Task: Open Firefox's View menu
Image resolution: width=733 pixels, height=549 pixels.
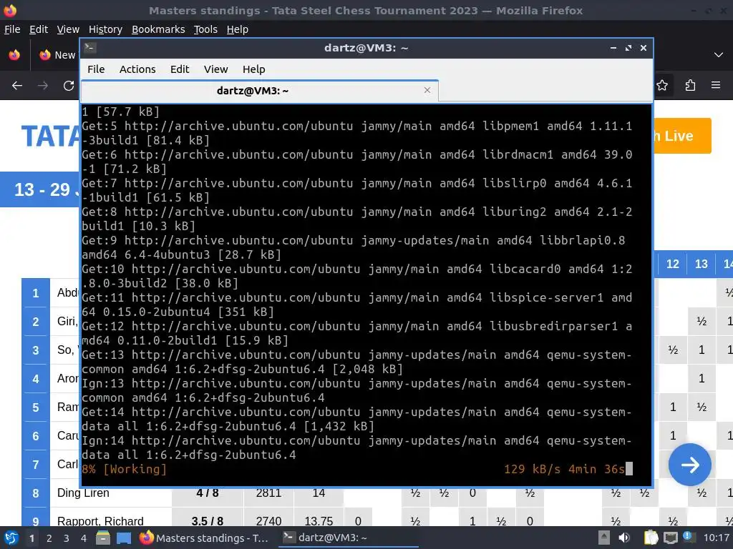Action: (x=68, y=29)
